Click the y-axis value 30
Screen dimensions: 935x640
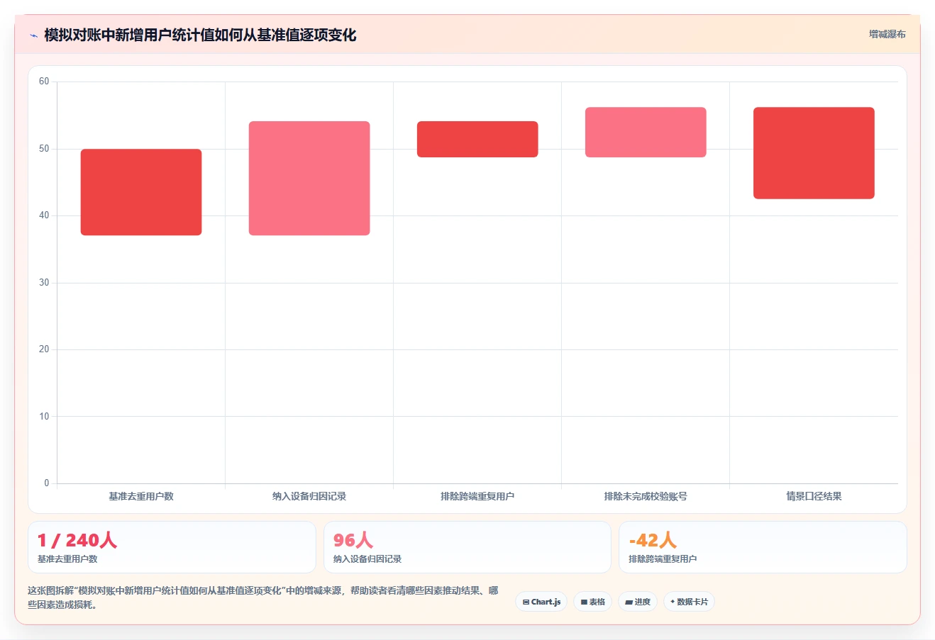[x=44, y=283]
